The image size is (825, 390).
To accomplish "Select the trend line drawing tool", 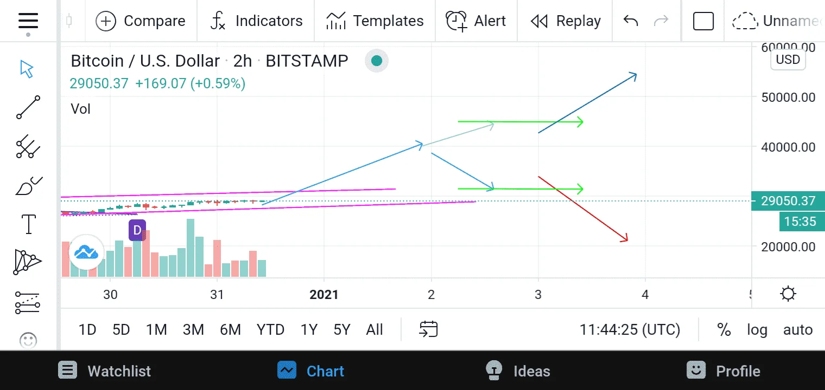I will click(28, 107).
